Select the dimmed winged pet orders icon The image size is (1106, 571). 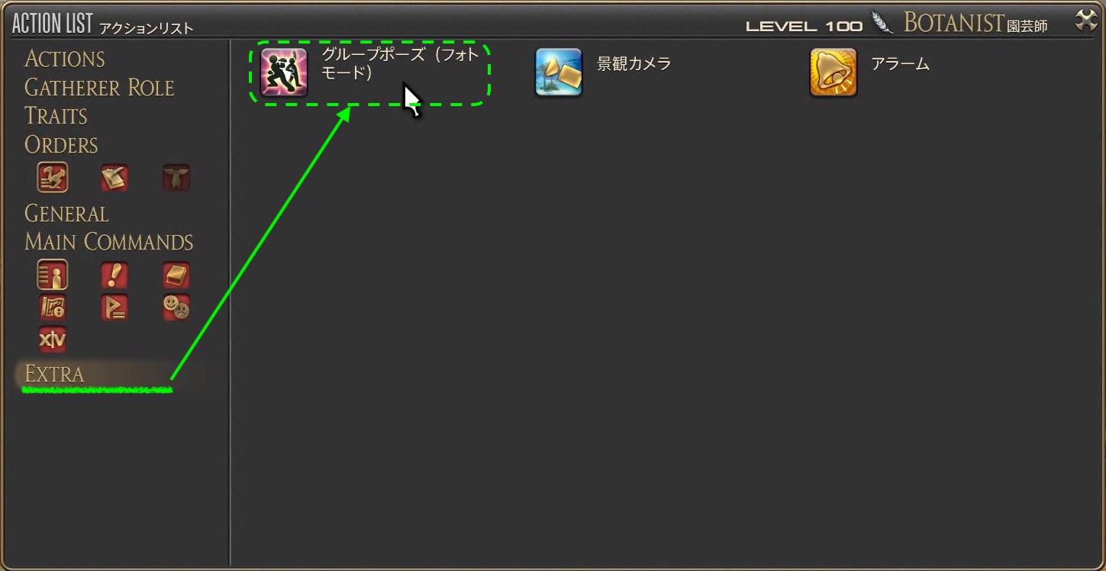click(x=176, y=178)
